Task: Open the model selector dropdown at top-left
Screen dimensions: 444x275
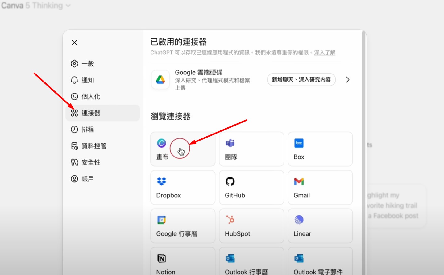Action: (x=36, y=6)
